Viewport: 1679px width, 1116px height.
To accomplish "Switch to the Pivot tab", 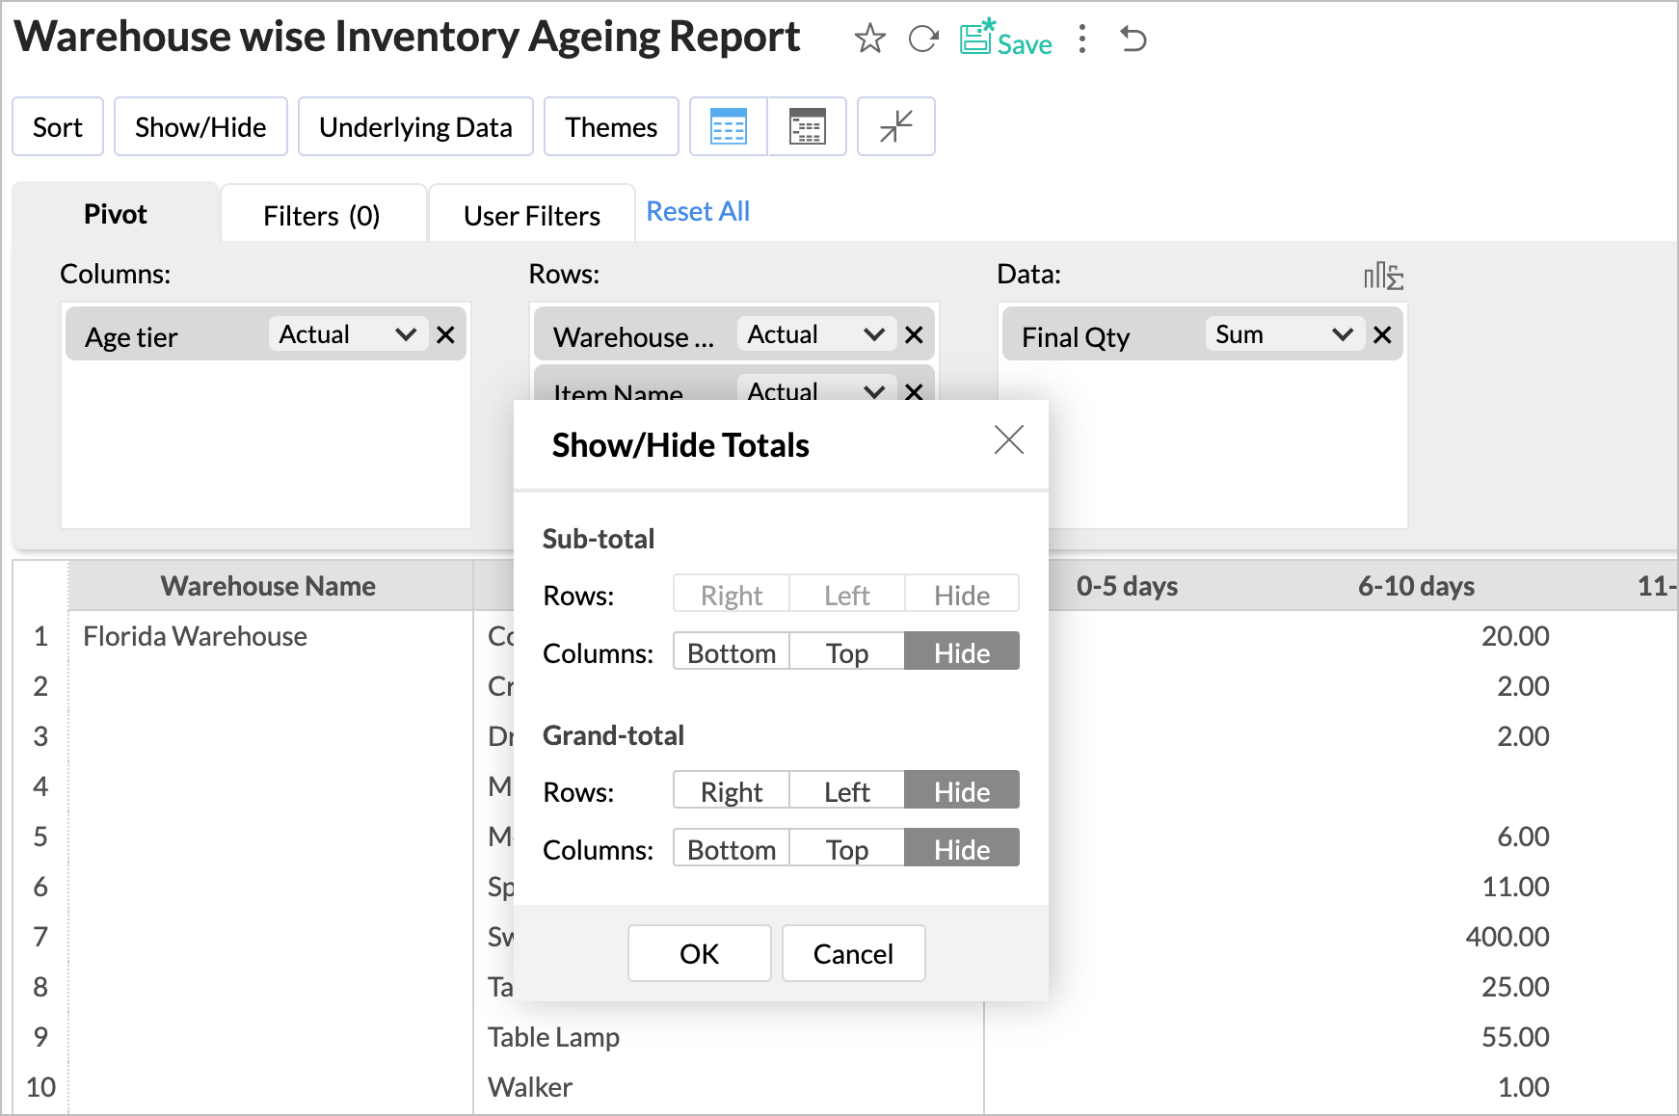I will (x=116, y=213).
